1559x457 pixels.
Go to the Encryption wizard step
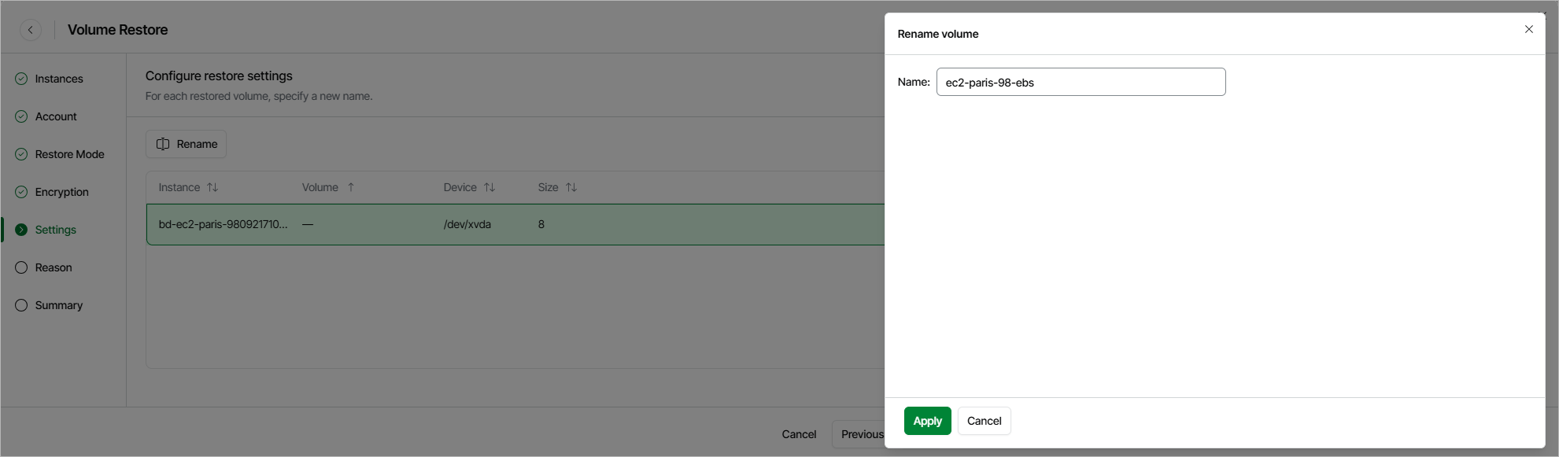61,192
